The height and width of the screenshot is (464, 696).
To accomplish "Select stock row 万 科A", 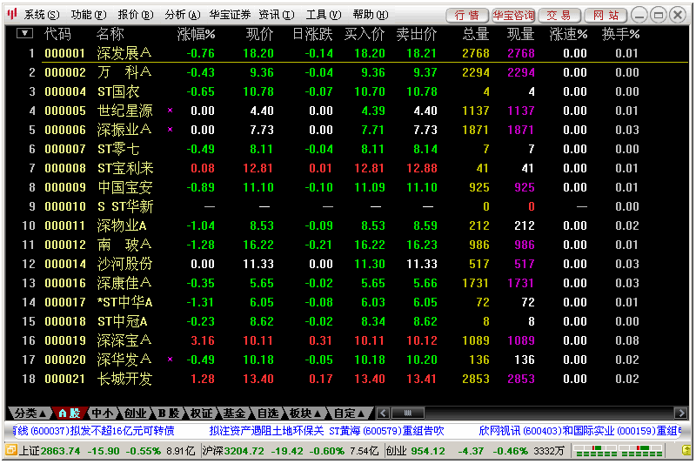I will (x=346, y=72).
